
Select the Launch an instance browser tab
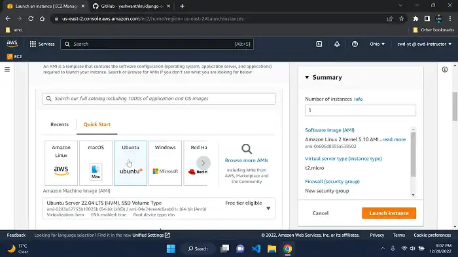pyautogui.click(x=46, y=6)
